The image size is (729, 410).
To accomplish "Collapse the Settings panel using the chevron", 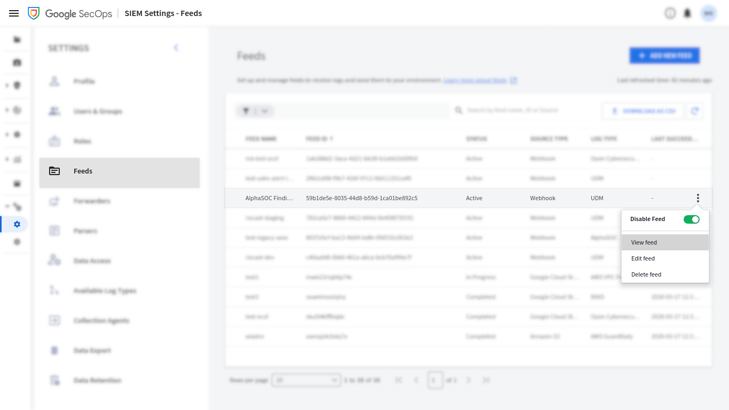I will 176,47.
